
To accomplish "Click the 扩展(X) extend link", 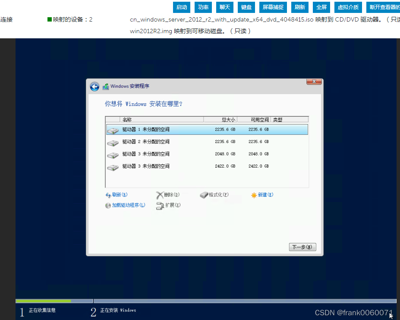I will click(173, 205).
